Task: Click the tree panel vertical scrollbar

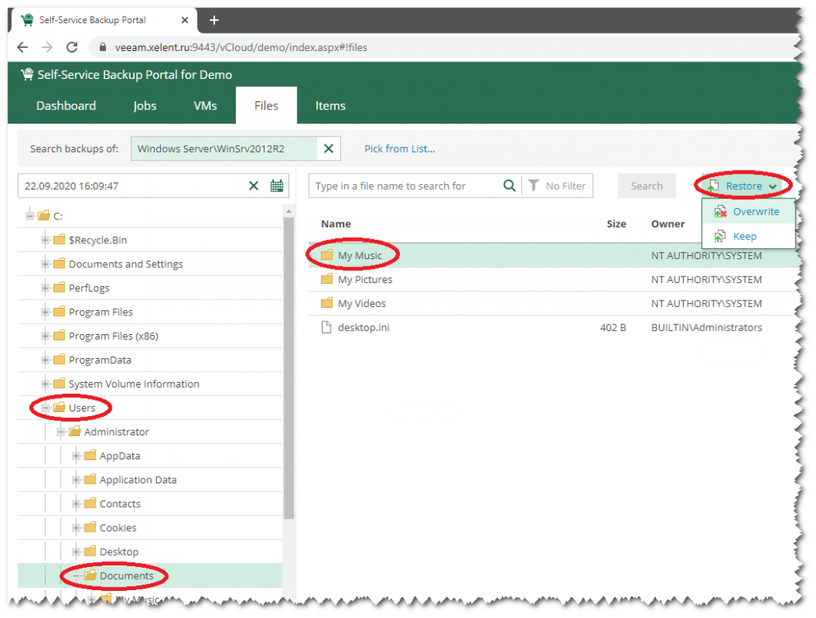Action: tap(288, 367)
